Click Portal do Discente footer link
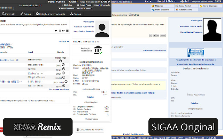 [x=133, y=134]
